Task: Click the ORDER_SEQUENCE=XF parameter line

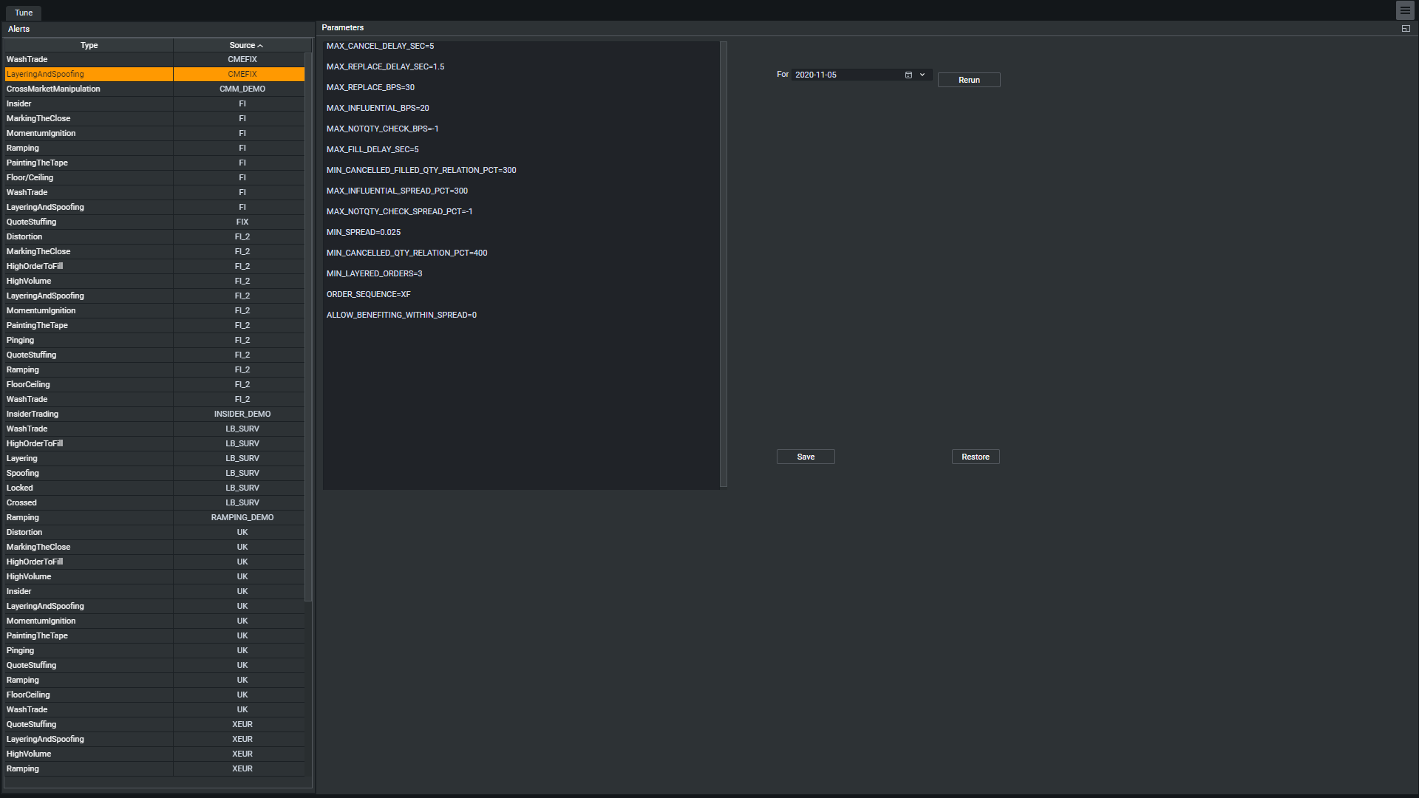Action: (x=368, y=294)
